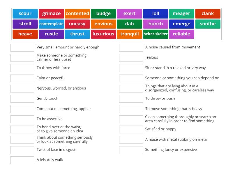The image size is (233, 174).
Task: Click the answer box next to 'jealous'
Action: [131, 57]
